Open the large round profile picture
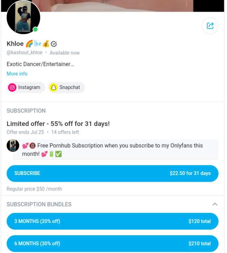 click(x=23, y=17)
